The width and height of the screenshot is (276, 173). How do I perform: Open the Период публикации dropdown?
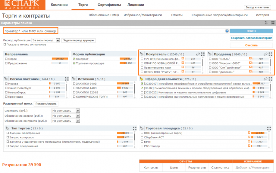click(x=58, y=40)
